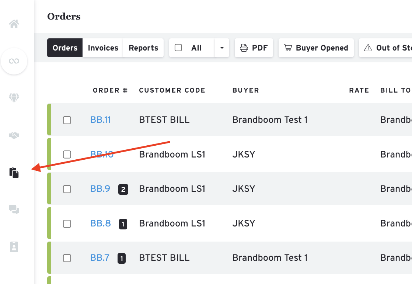This screenshot has height=284, width=412.
Task: Open order BB.11 link
Action: coord(100,120)
